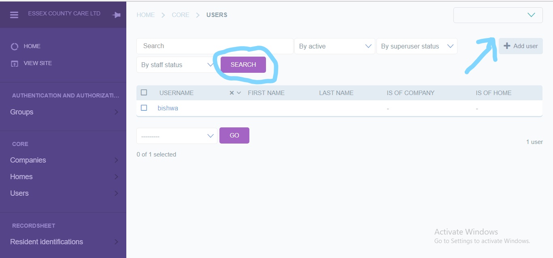Open the By superuser status dropdown
Image resolution: width=553 pixels, height=258 pixels.
(x=416, y=46)
